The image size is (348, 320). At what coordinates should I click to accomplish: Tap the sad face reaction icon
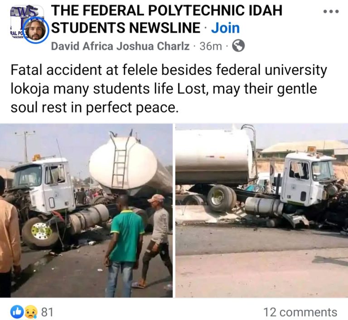click(30, 312)
